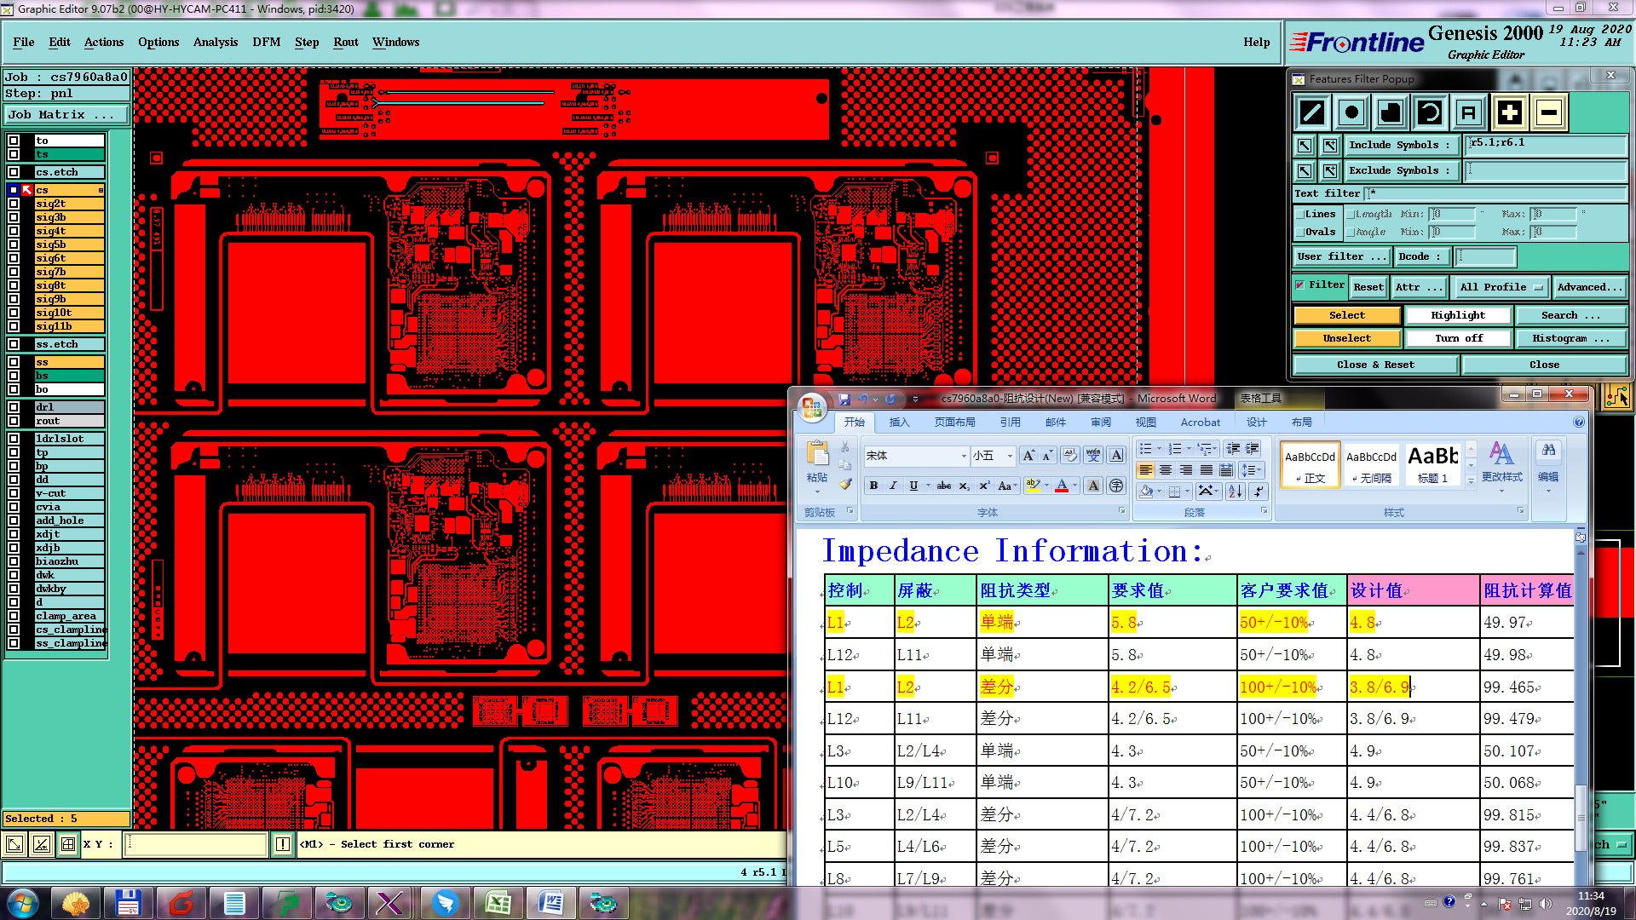The image size is (1636, 920).
Task: Toggle the Text feature type filter icon
Action: click(x=1469, y=112)
